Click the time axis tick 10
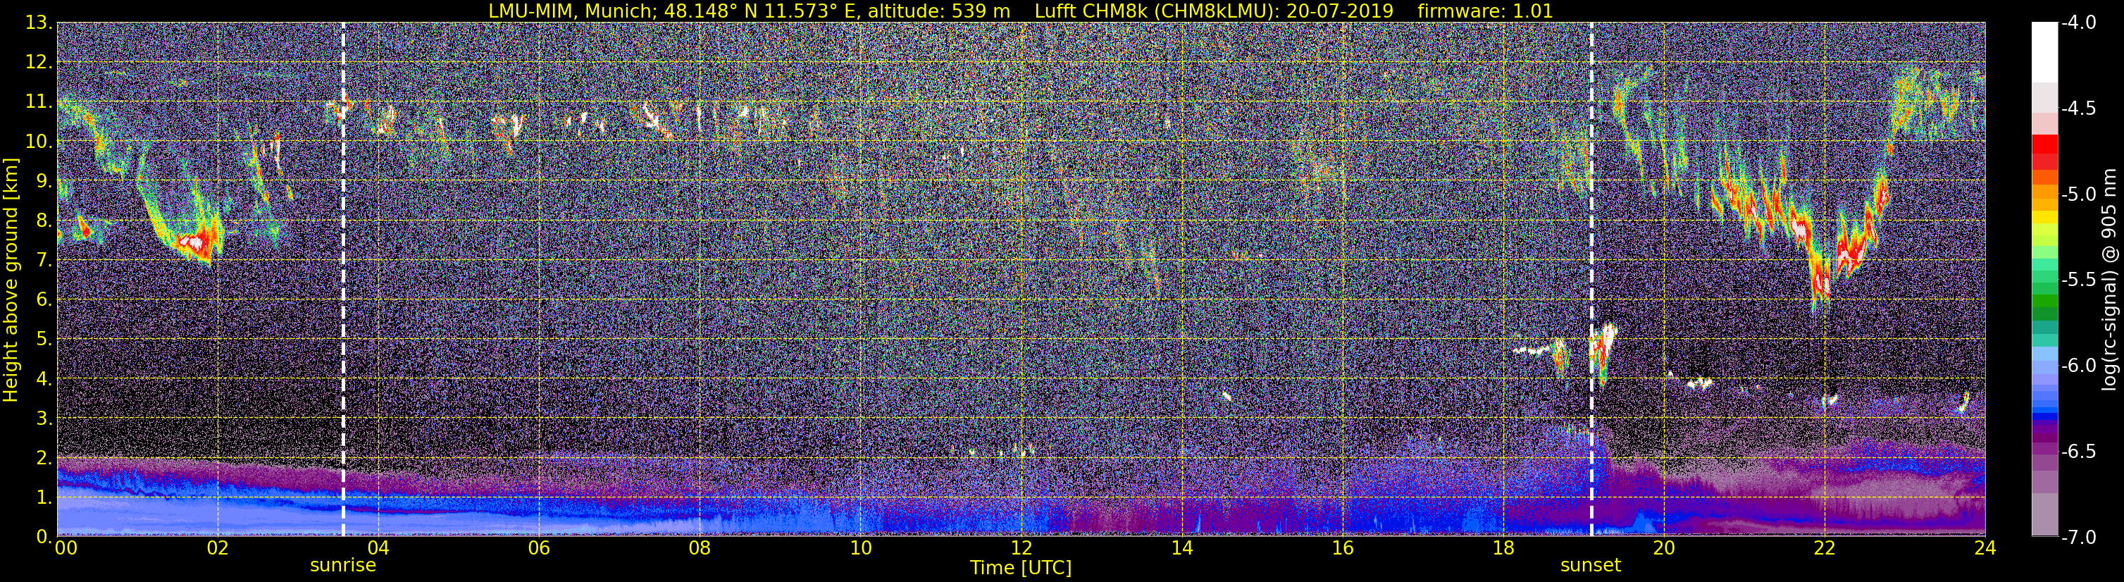 coord(860,548)
